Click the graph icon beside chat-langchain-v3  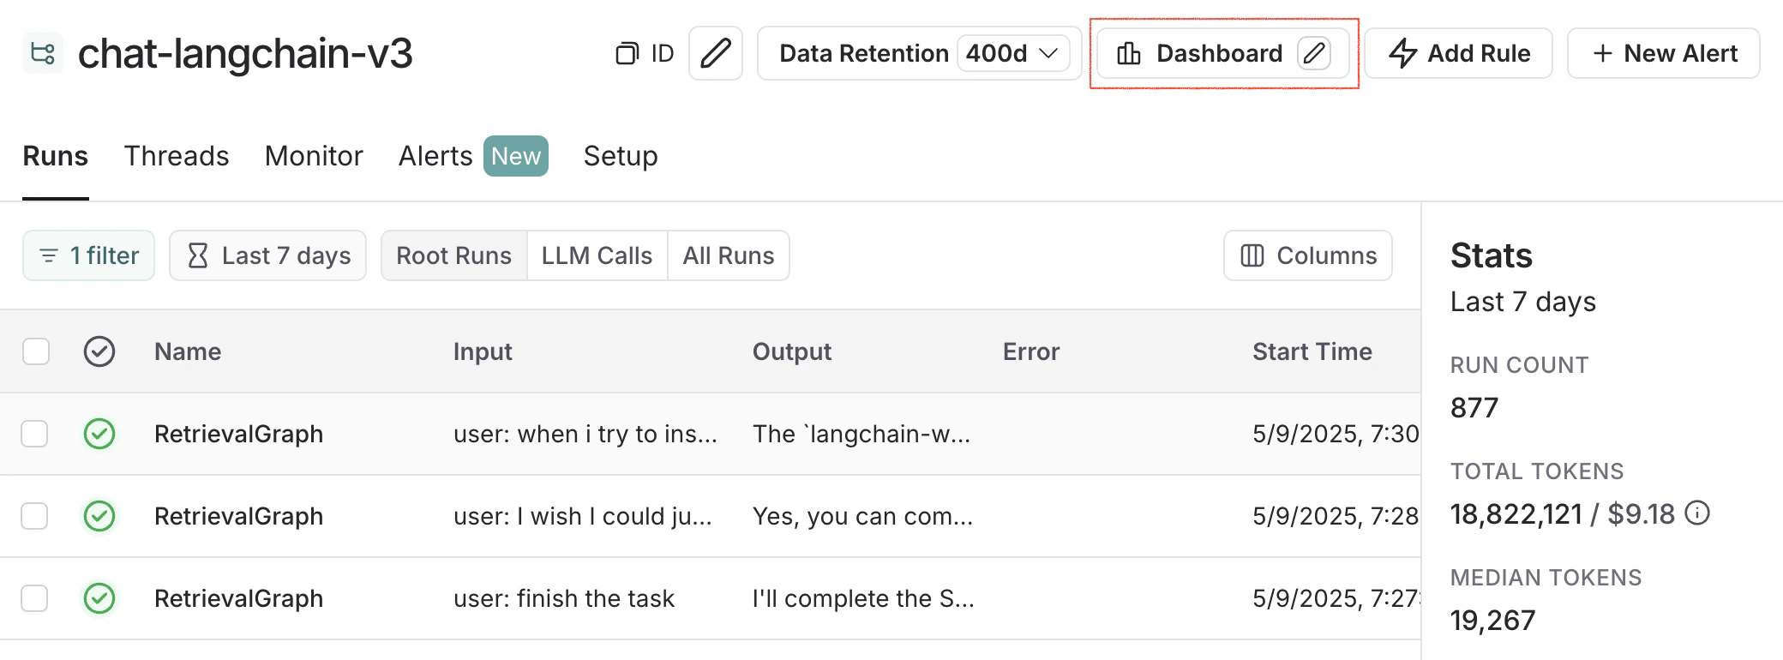(42, 53)
